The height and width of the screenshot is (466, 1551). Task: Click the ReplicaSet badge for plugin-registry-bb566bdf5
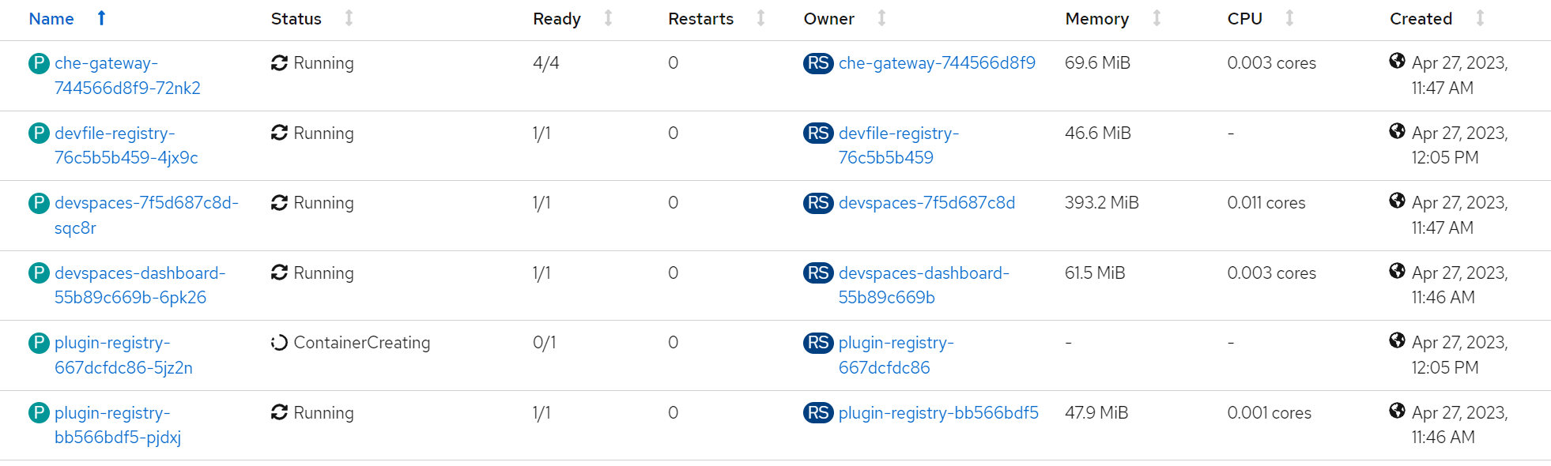[x=818, y=413]
